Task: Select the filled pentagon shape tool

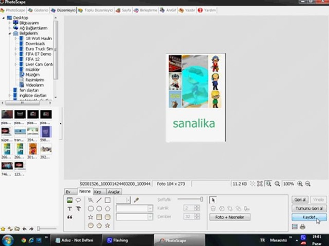Action: click(99, 225)
